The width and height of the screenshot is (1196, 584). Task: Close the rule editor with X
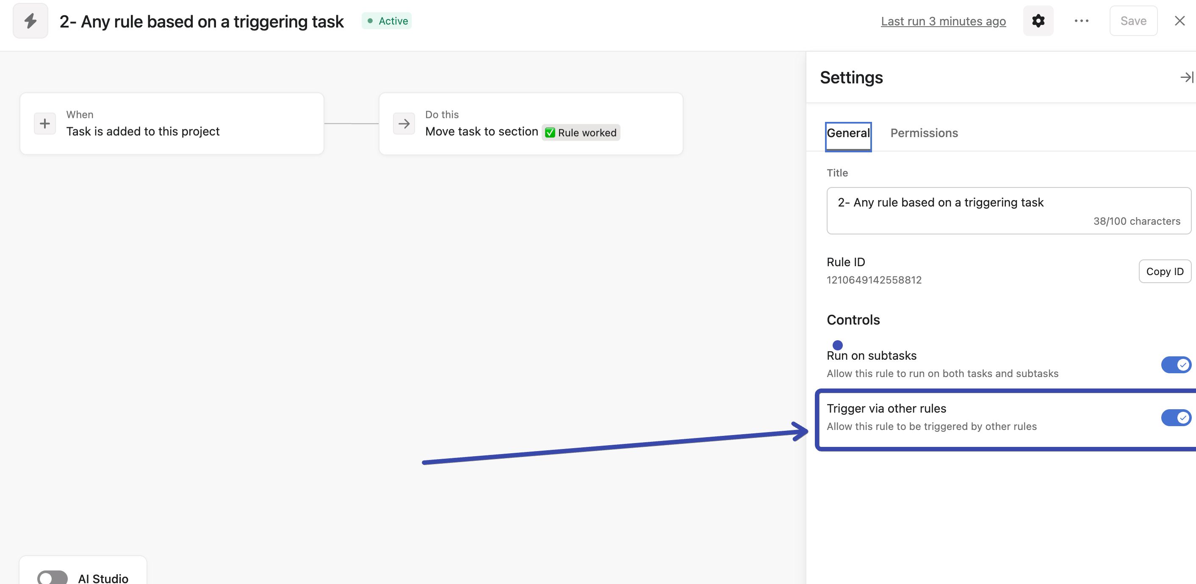pos(1179,21)
